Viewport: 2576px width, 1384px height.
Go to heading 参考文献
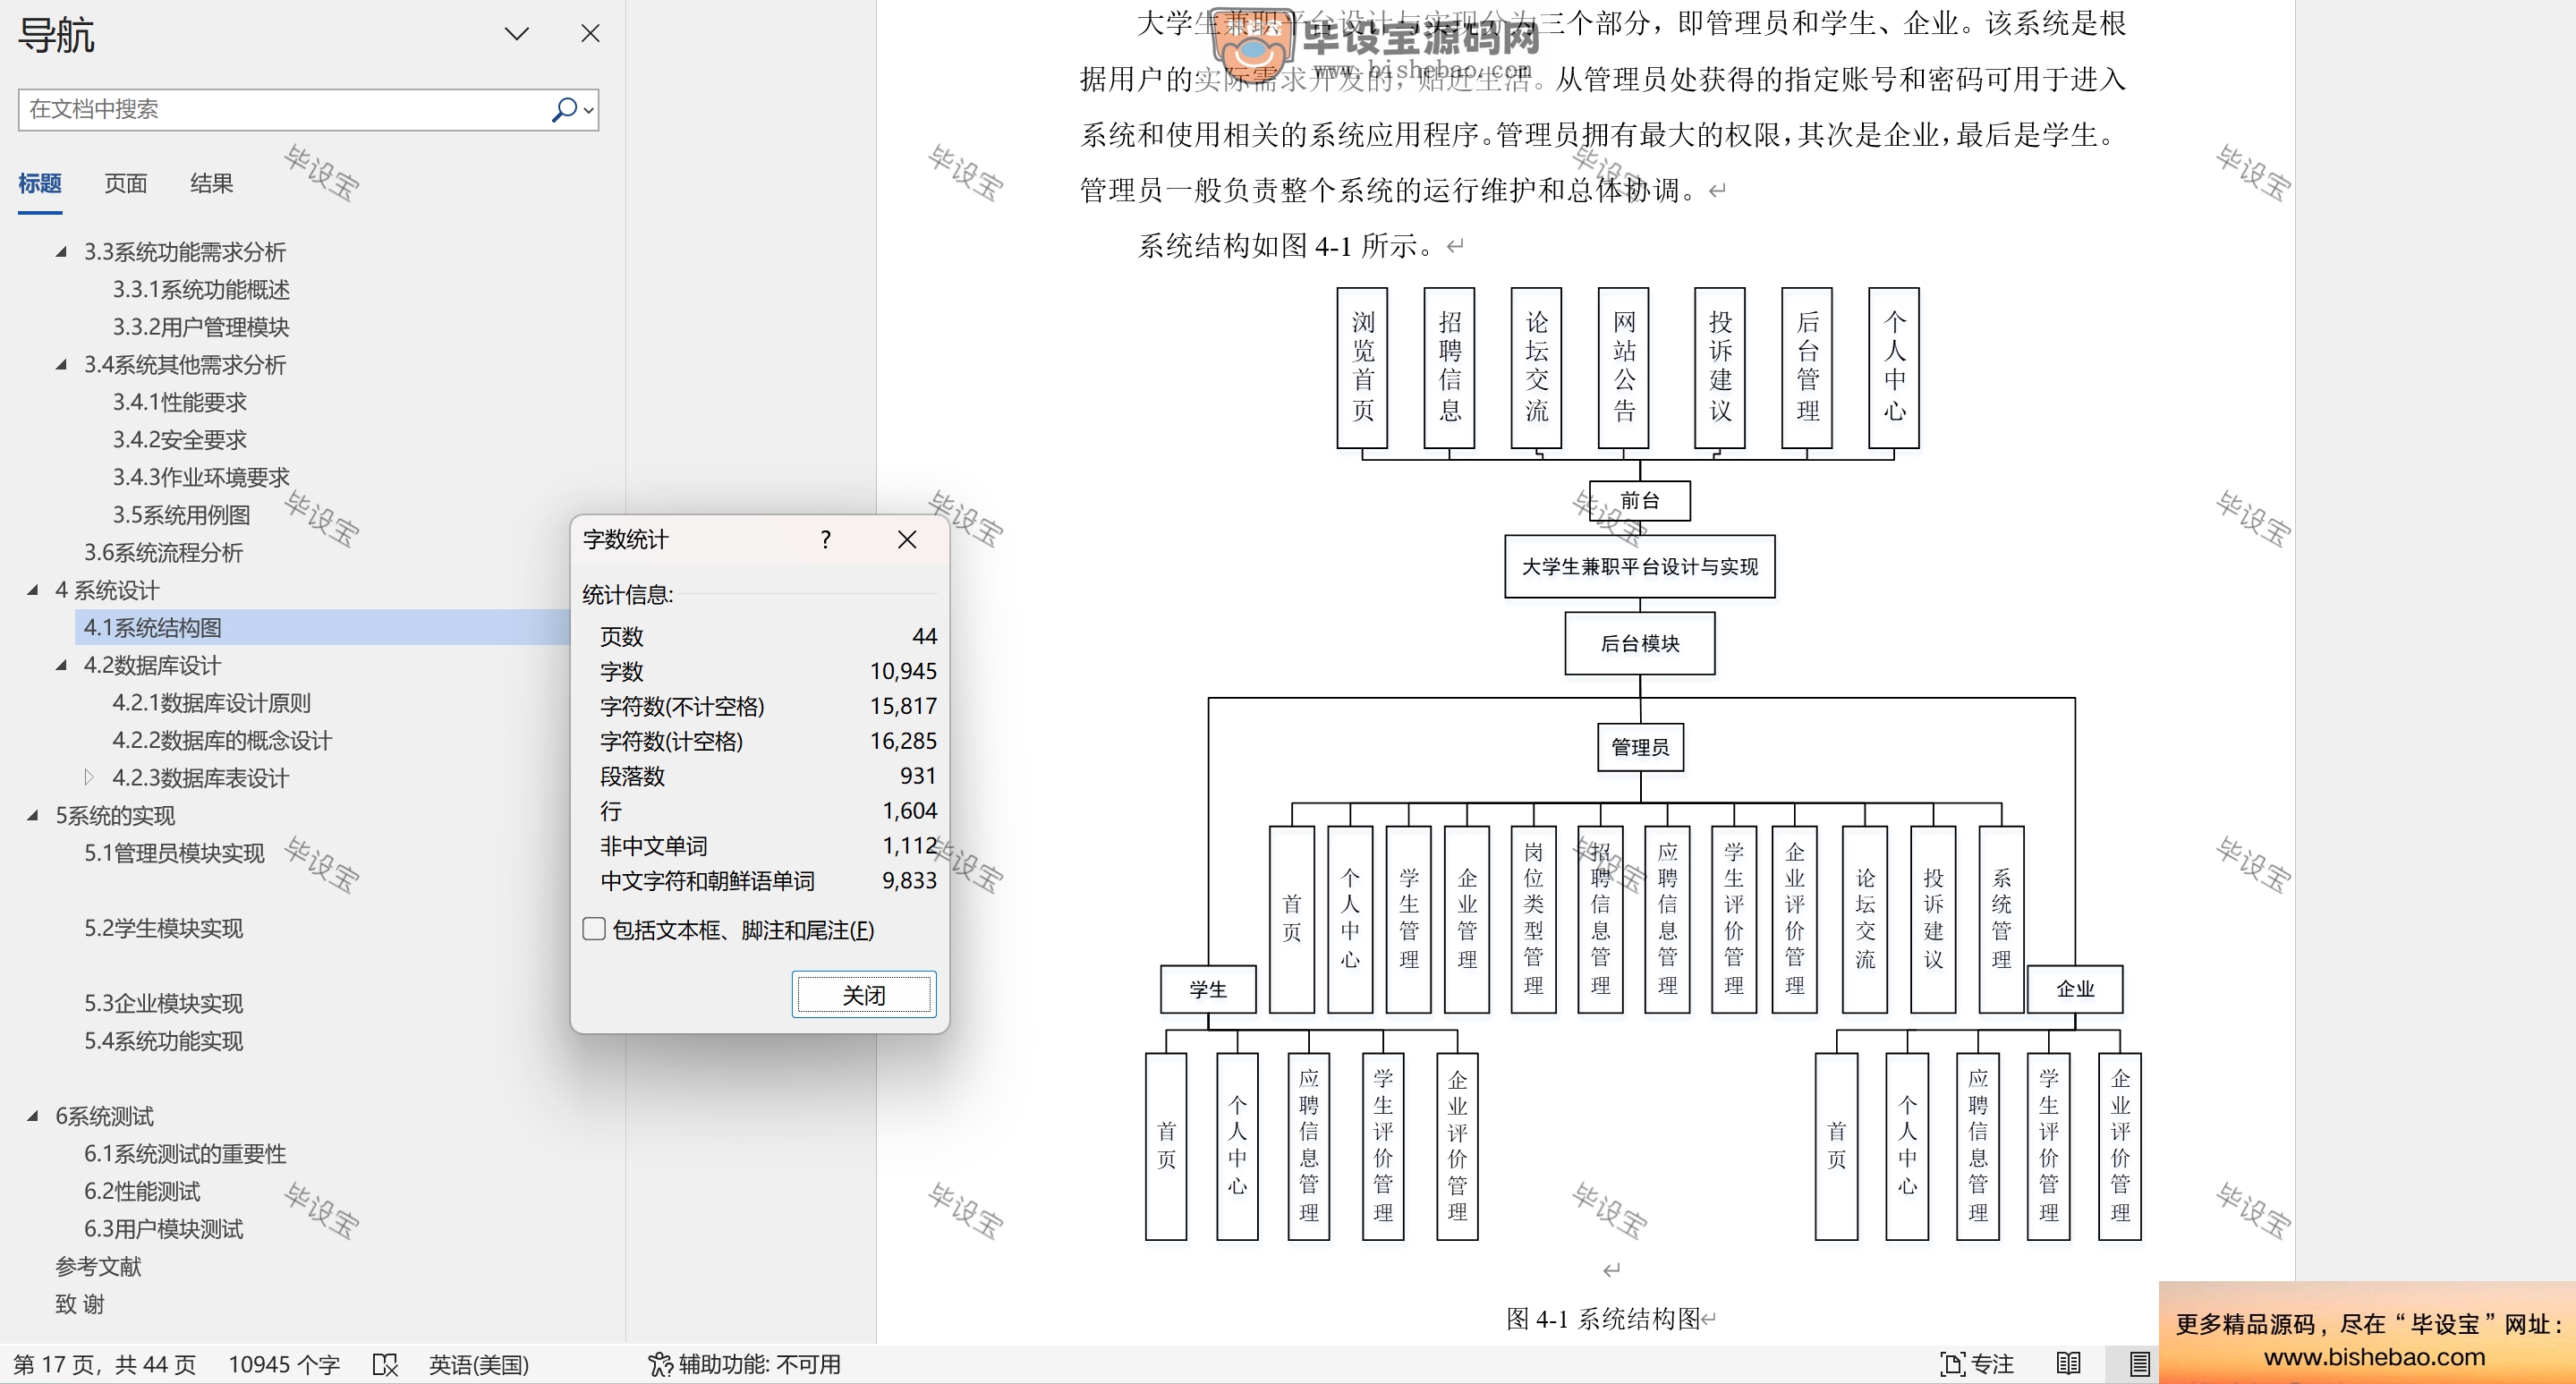click(98, 1266)
